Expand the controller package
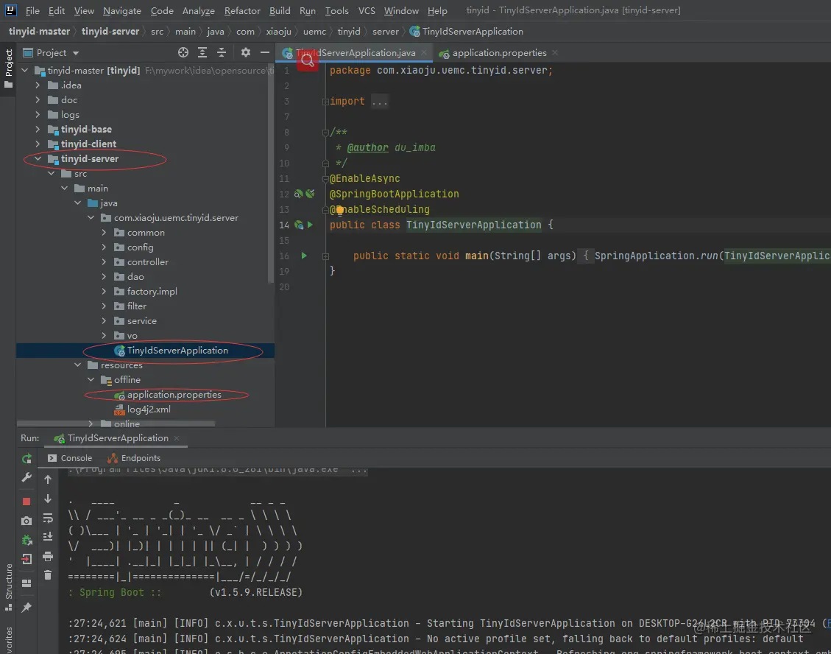The image size is (831, 654). coord(104,262)
